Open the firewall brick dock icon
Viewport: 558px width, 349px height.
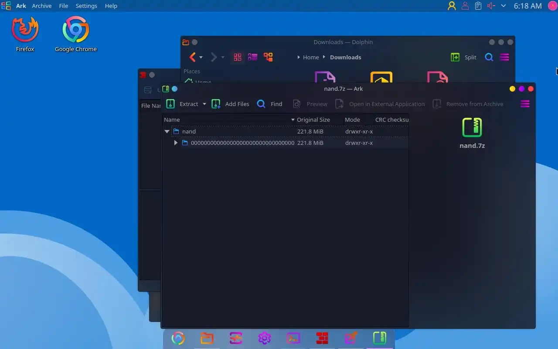click(x=322, y=338)
